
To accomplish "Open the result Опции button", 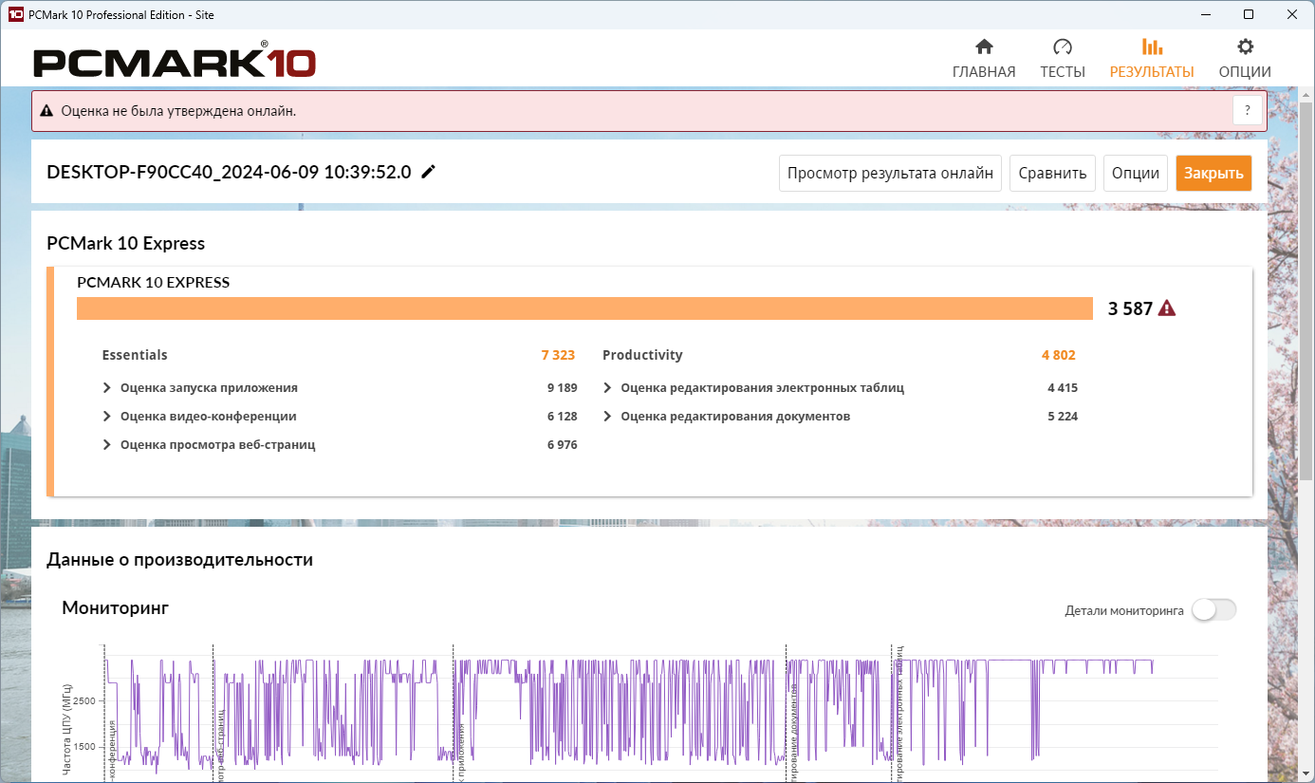I will [1136, 174].
